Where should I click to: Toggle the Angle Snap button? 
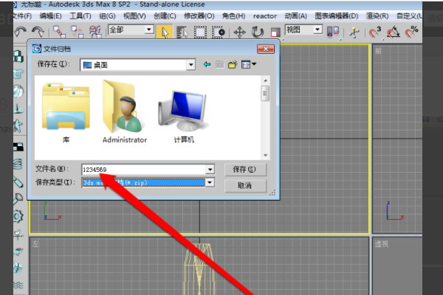393,32
